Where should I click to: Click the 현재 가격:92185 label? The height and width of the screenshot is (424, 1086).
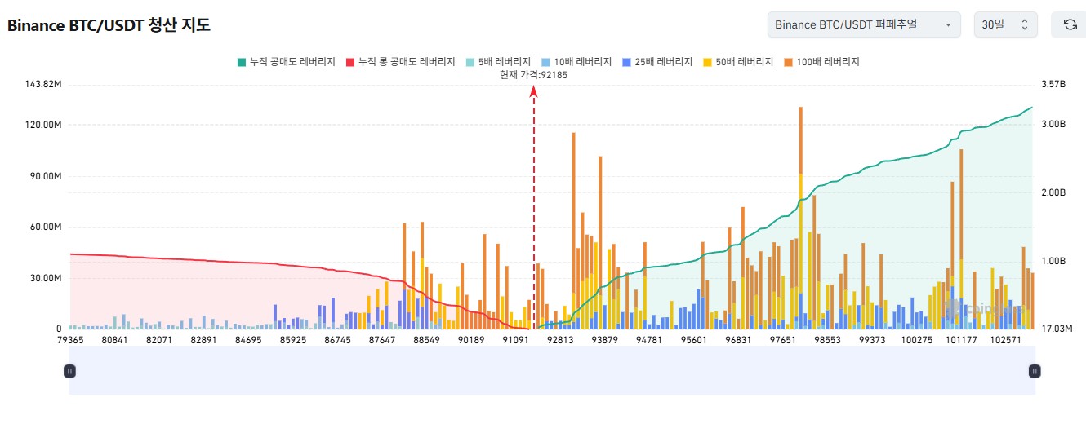tap(533, 75)
